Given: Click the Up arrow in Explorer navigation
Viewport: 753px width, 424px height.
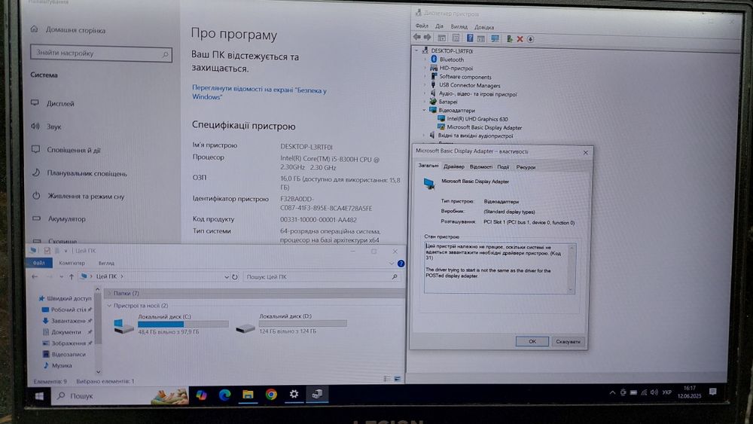Looking at the screenshot, I should (72, 276).
